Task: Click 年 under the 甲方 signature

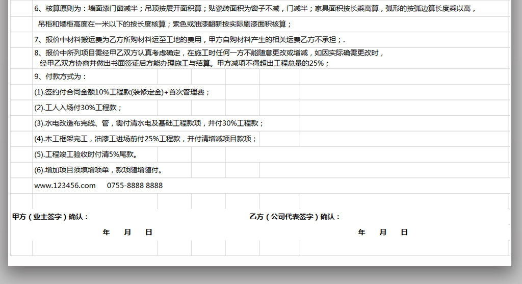Action: click(x=106, y=232)
